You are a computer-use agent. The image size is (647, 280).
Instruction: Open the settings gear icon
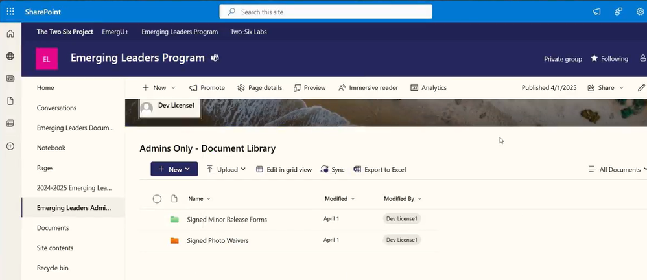tap(640, 12)
